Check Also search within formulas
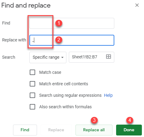This screenshot has height=137, width=144. coord(32,107)
